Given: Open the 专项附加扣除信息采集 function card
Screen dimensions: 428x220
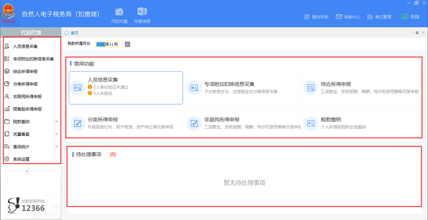Looking at the screenshot, I should pos(242,87).
